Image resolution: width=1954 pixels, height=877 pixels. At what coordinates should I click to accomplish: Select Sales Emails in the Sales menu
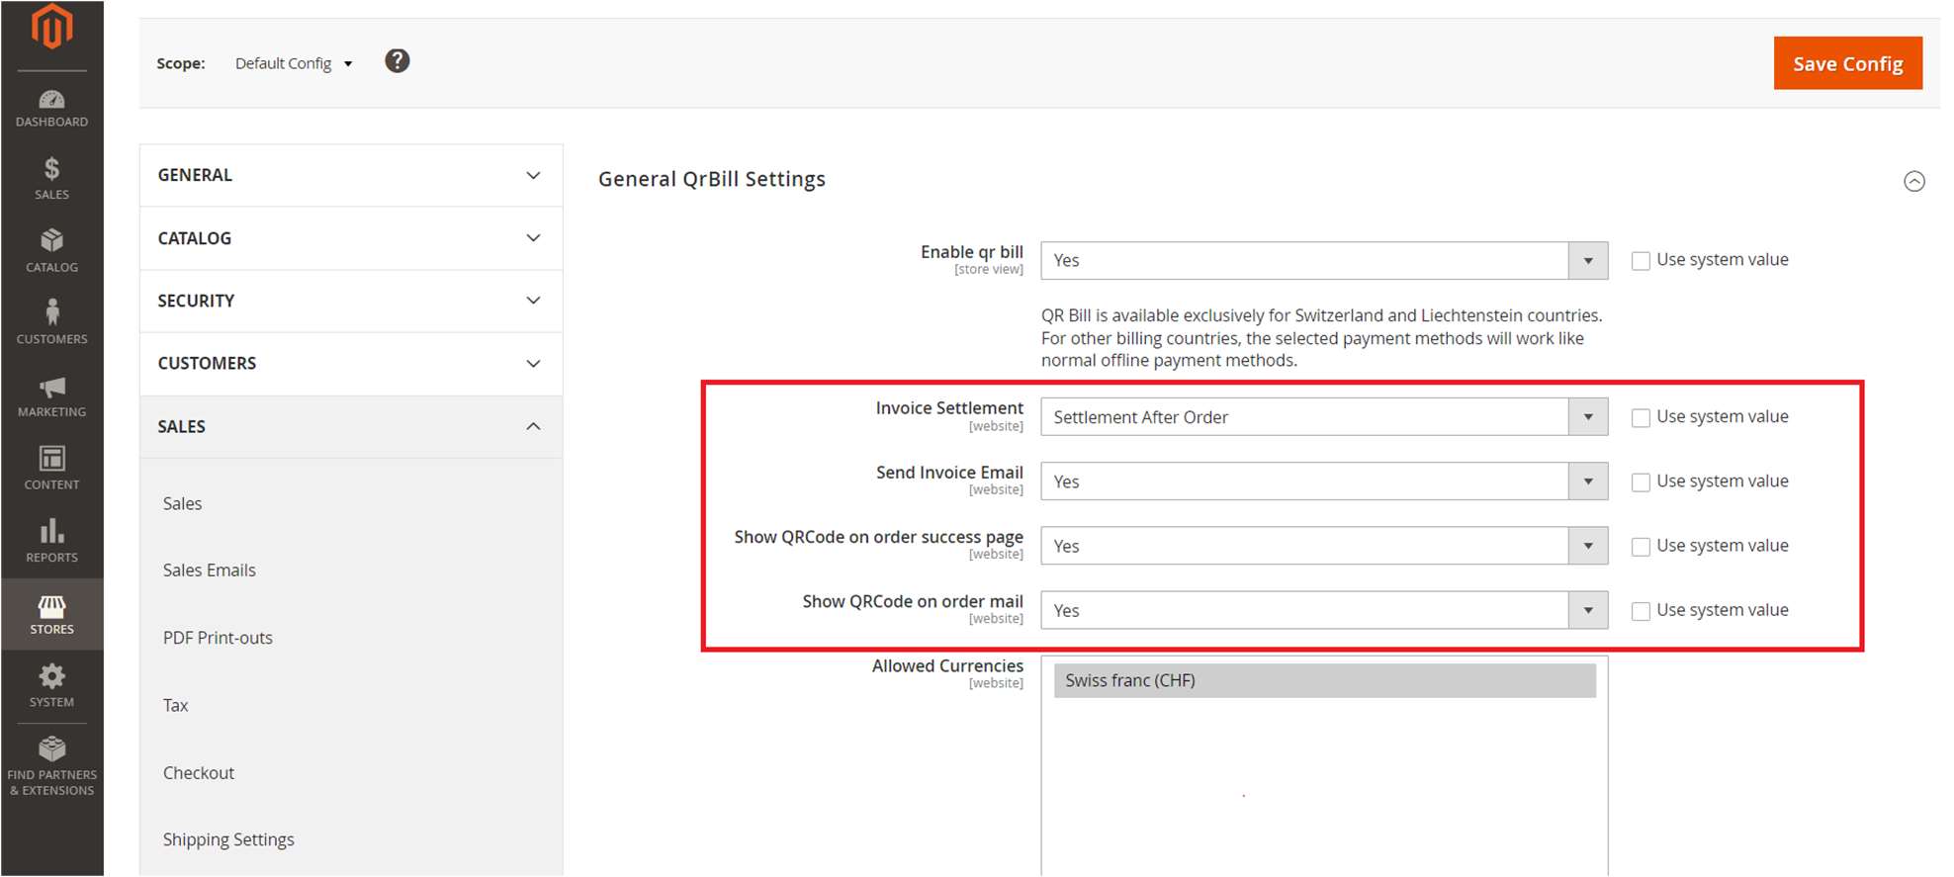click(210, 570)
